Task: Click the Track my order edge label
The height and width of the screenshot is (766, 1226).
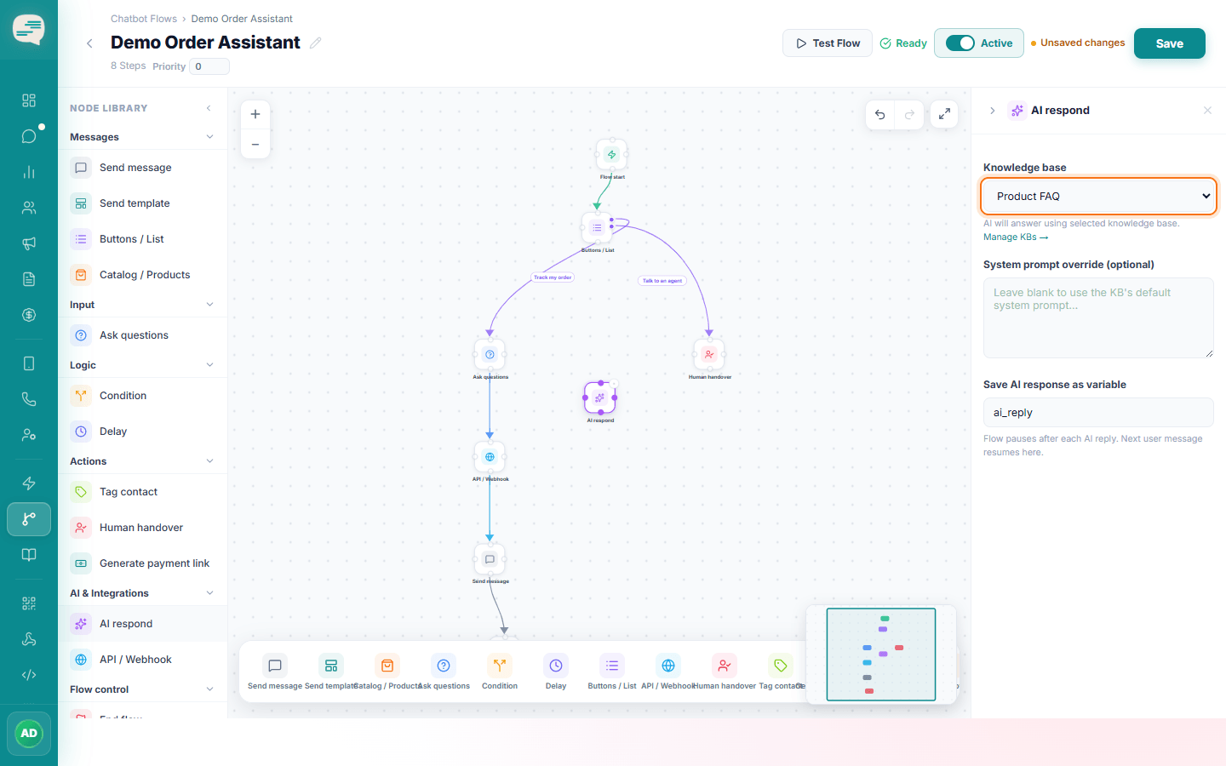Action: [553, 277]
